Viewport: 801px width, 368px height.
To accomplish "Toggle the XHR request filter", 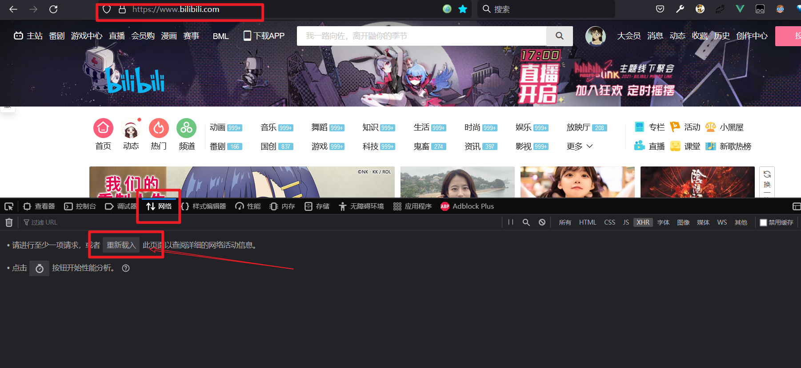I will pos(643,222).
